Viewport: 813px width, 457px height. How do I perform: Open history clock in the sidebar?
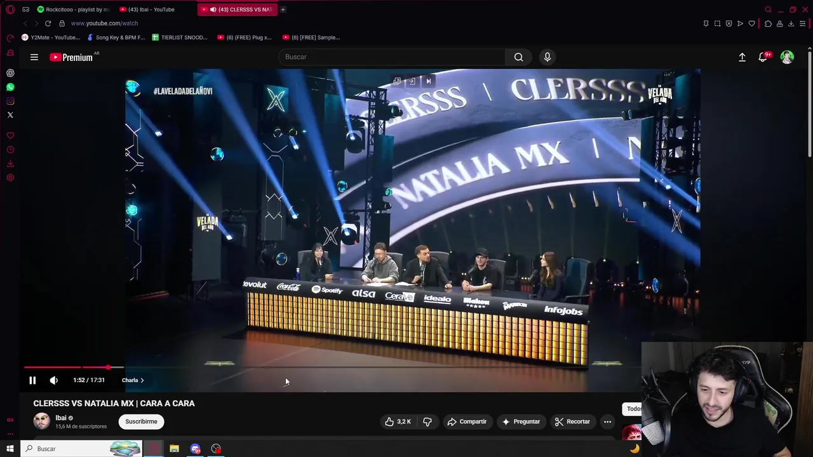point(10,150)
